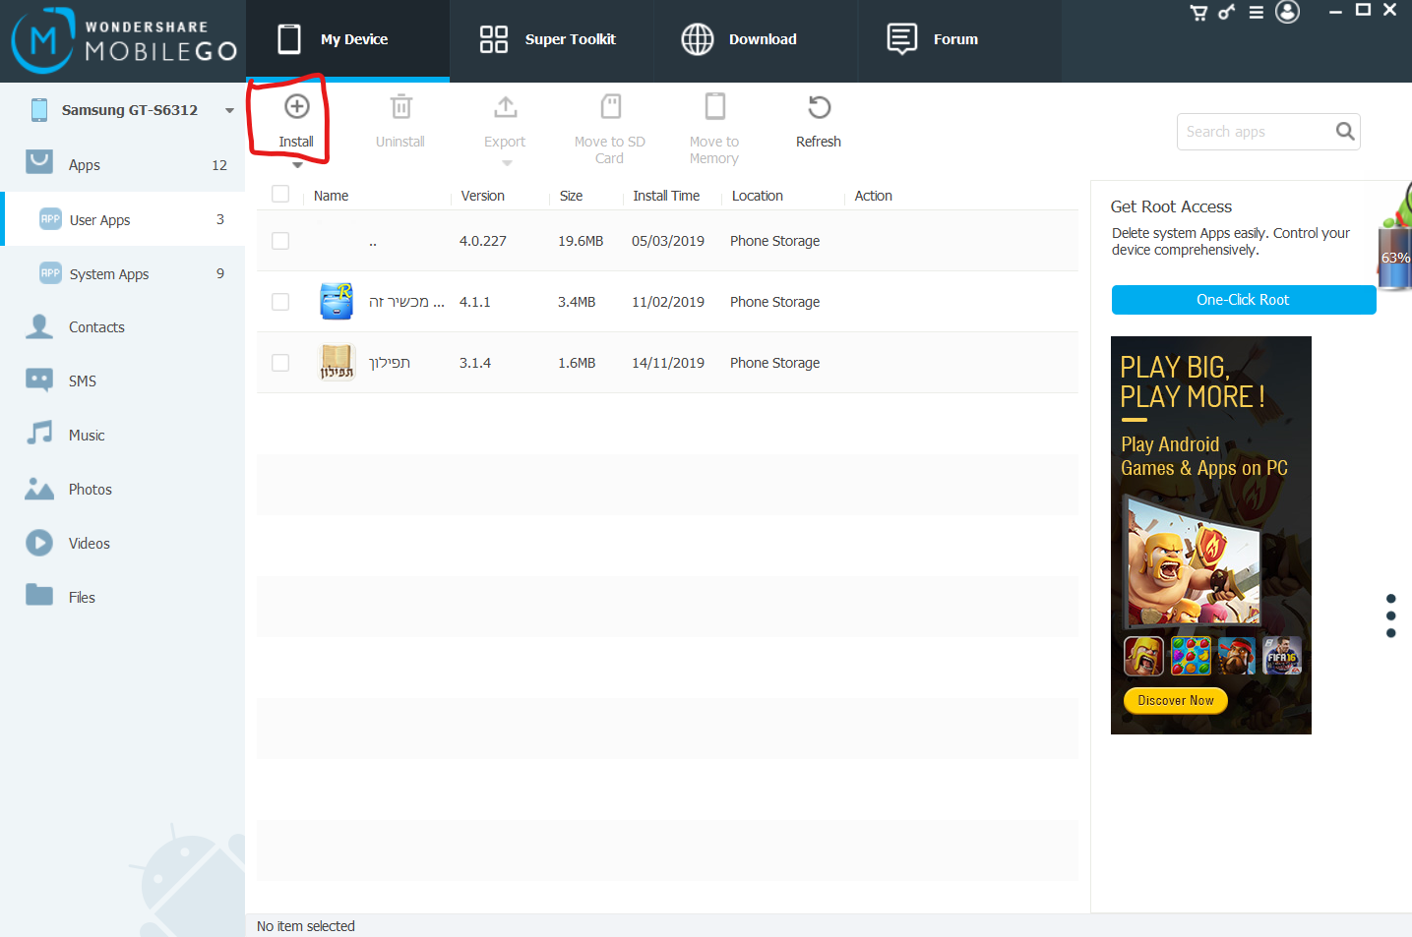Viewport: 1412px width, 937px height.
Task: Click Discover Now in the ad
Action: pos(1176,700)
